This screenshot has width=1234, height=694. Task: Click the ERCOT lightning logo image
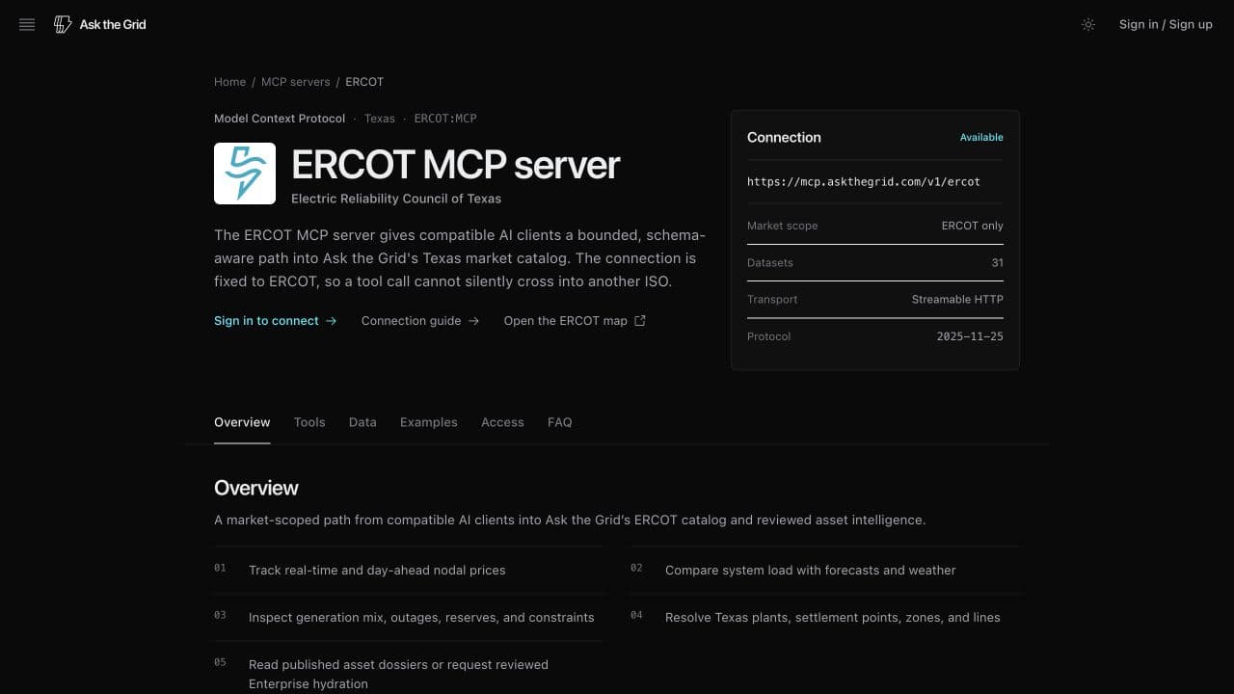[245, 173]
